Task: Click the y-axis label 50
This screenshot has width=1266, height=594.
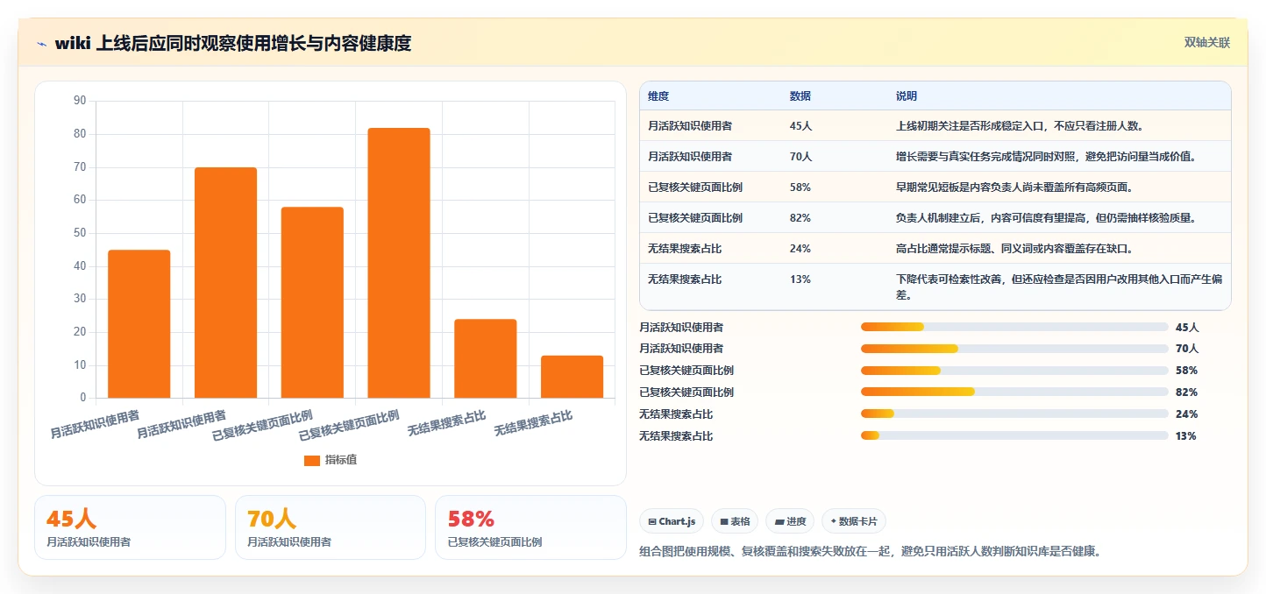Action: coord(80,233)
